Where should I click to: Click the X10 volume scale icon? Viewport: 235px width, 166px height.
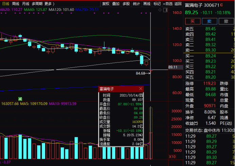(172, 157)
